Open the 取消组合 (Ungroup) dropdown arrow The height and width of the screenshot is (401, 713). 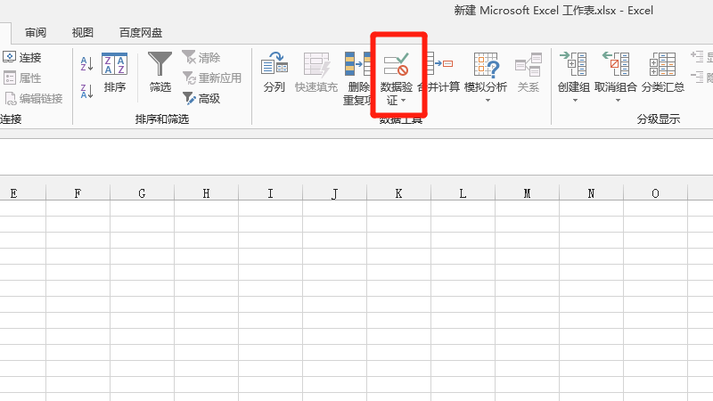617,100
